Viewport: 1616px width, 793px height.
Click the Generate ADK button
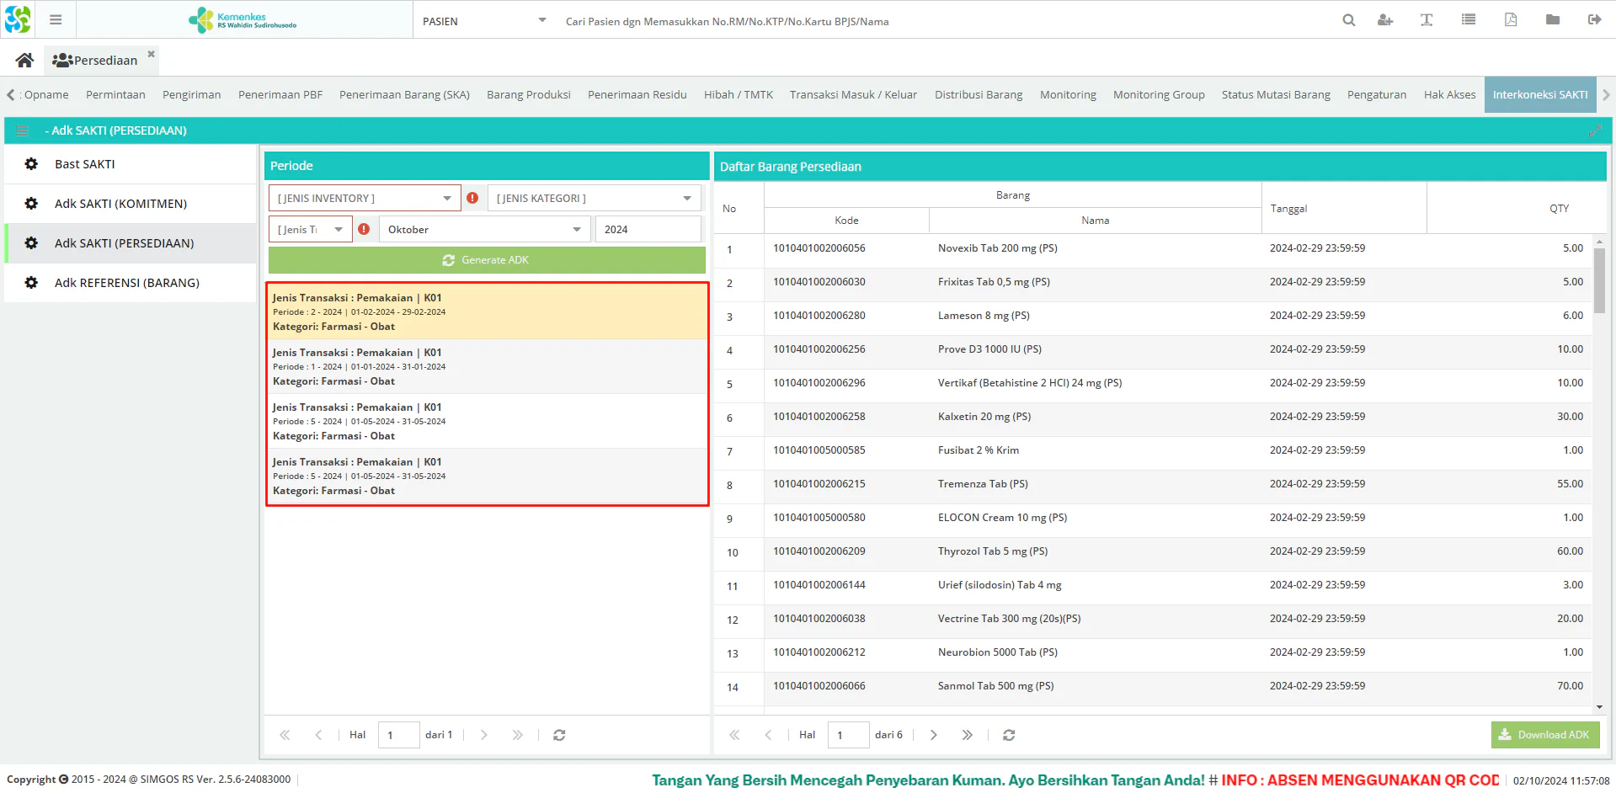tap(487, 260)
